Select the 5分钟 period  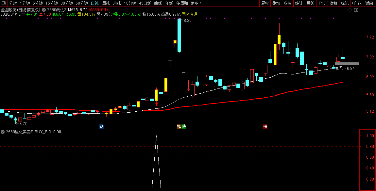coord(38,3)
